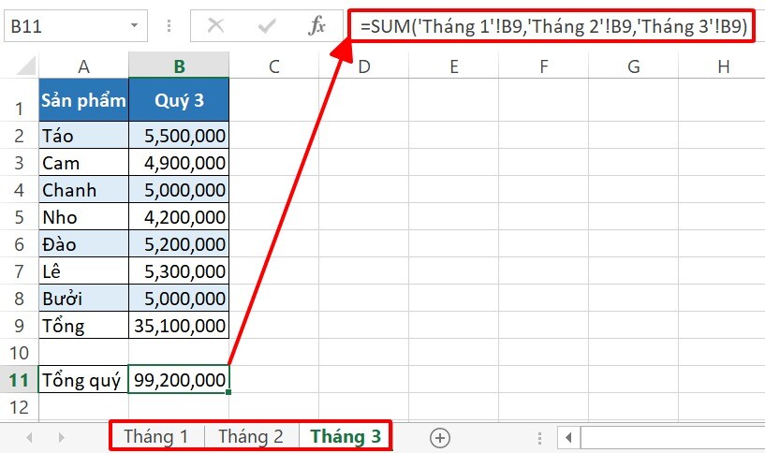Image resolution: width=765 pixels, height=453 pixels.
Task: Click the horizontal scrollbar track
Action: [672, 437]
